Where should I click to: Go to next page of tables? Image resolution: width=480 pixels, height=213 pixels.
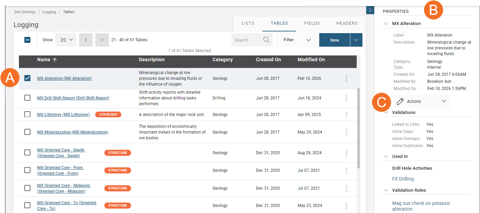[x=102, y=40]
